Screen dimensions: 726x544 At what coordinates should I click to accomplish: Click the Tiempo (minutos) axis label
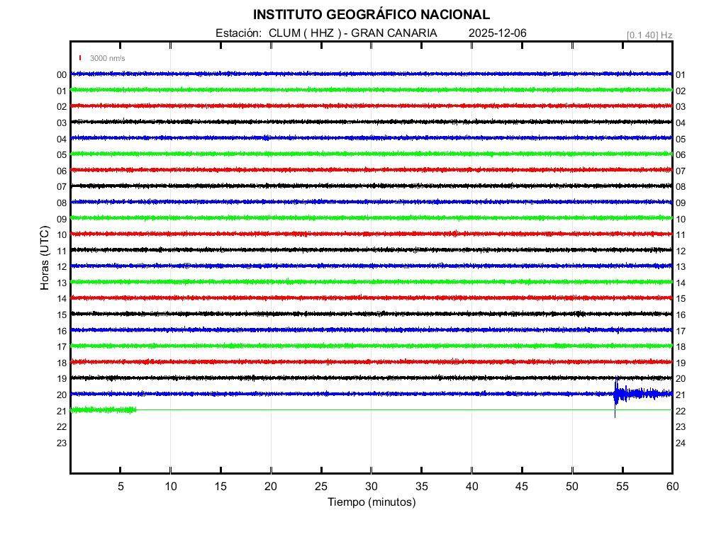371,502
